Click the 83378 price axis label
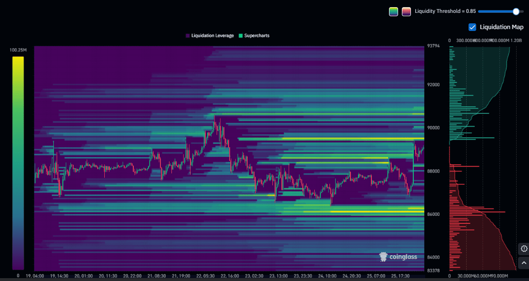The image size is (529, 281). pyautogui.click(x=433, y=271)
